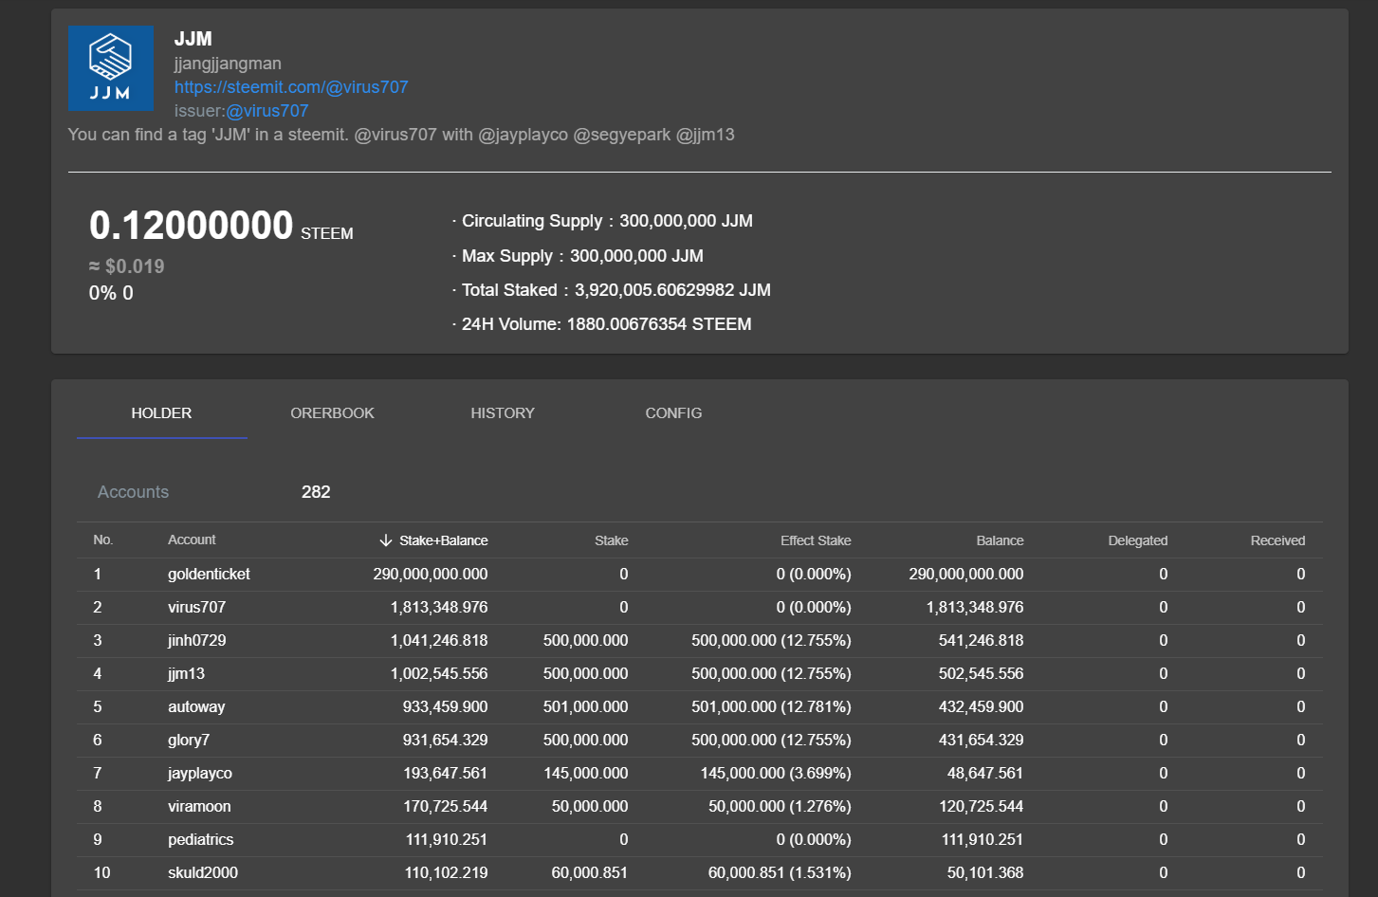Click the Account column header

192,540
